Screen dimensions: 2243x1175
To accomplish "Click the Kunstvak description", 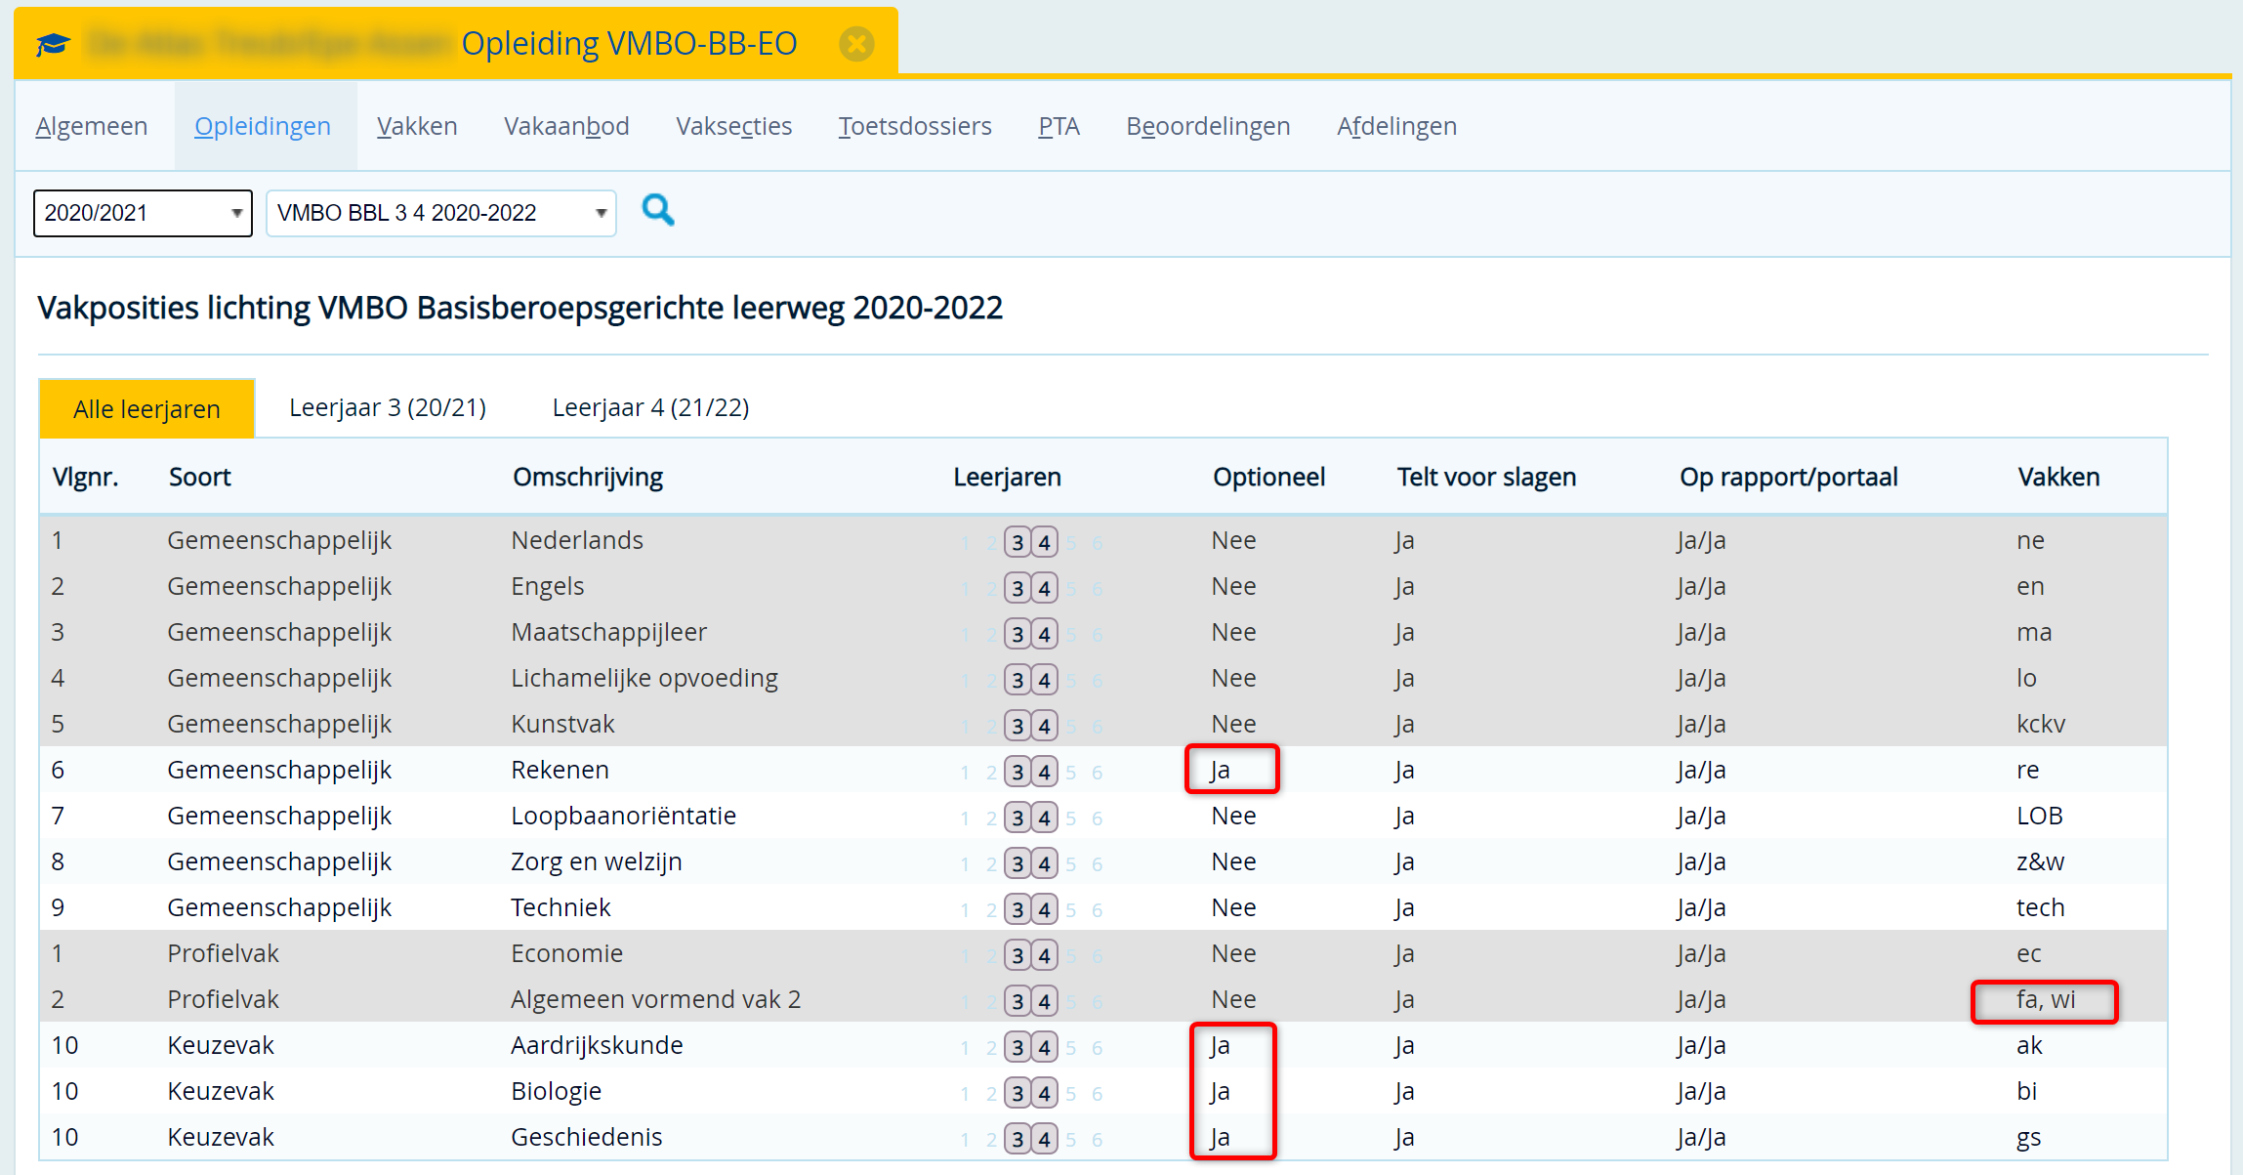I will [x=562, y=724].
